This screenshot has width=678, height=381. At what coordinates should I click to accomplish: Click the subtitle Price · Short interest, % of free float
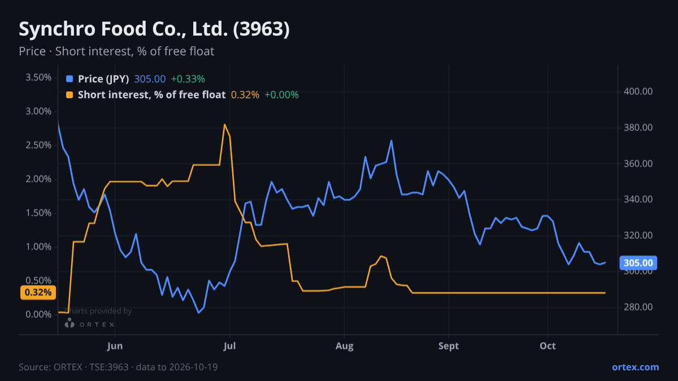116,51
